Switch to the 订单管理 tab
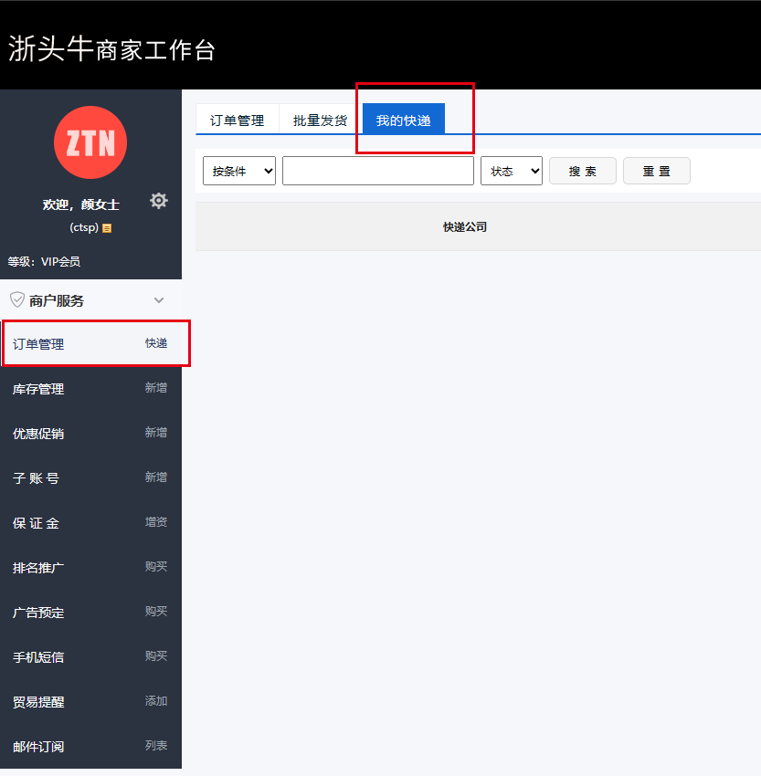Screen dimensions: 761x776 (x=238, y=121)
